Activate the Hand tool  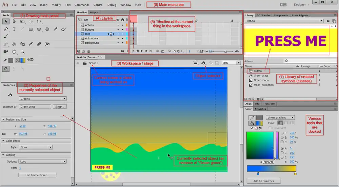(x=14, y=52)
